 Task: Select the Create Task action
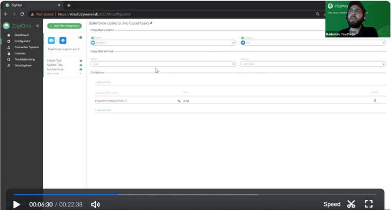tap(55, 61)
